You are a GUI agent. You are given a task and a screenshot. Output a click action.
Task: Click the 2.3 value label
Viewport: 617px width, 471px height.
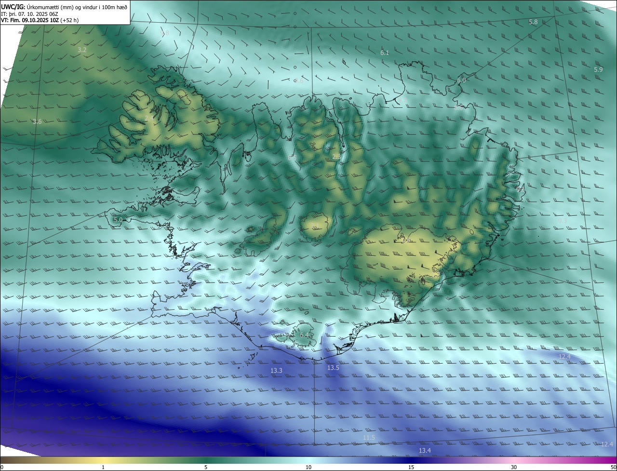tap(336, 157)
